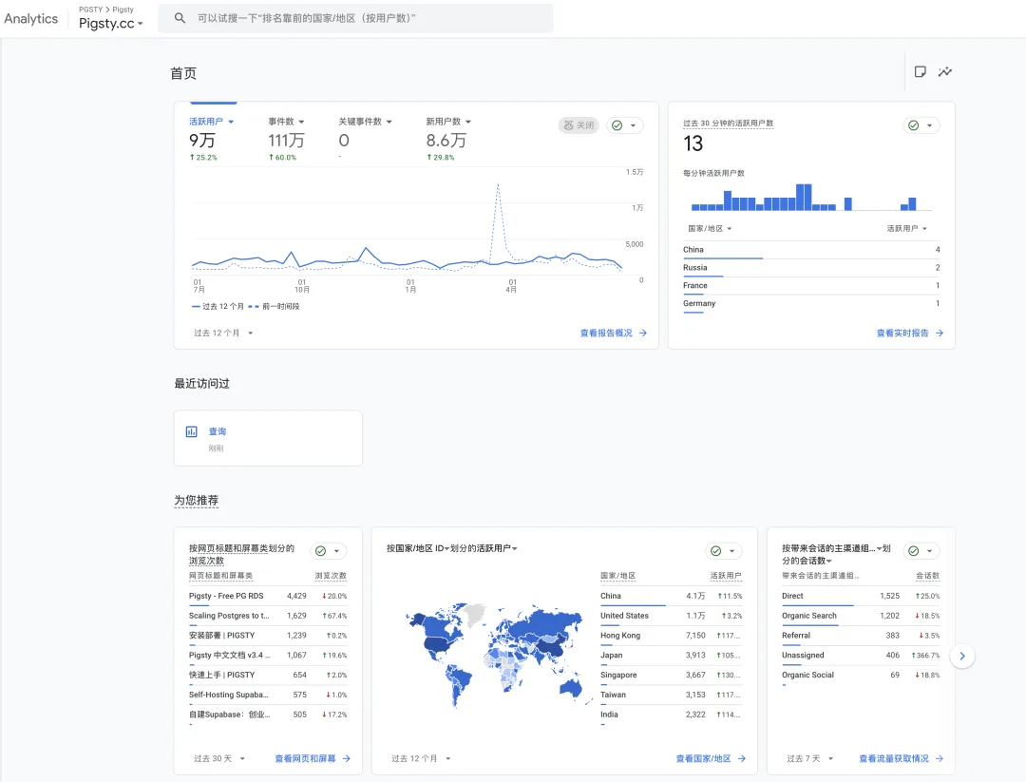Click the green check status in overview card
Image resolution: width=1026 pixels, height=782 pixels.
[617, 125]
